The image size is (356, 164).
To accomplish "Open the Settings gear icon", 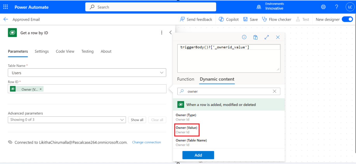I will pyautogui.click(x=323, y=7).
